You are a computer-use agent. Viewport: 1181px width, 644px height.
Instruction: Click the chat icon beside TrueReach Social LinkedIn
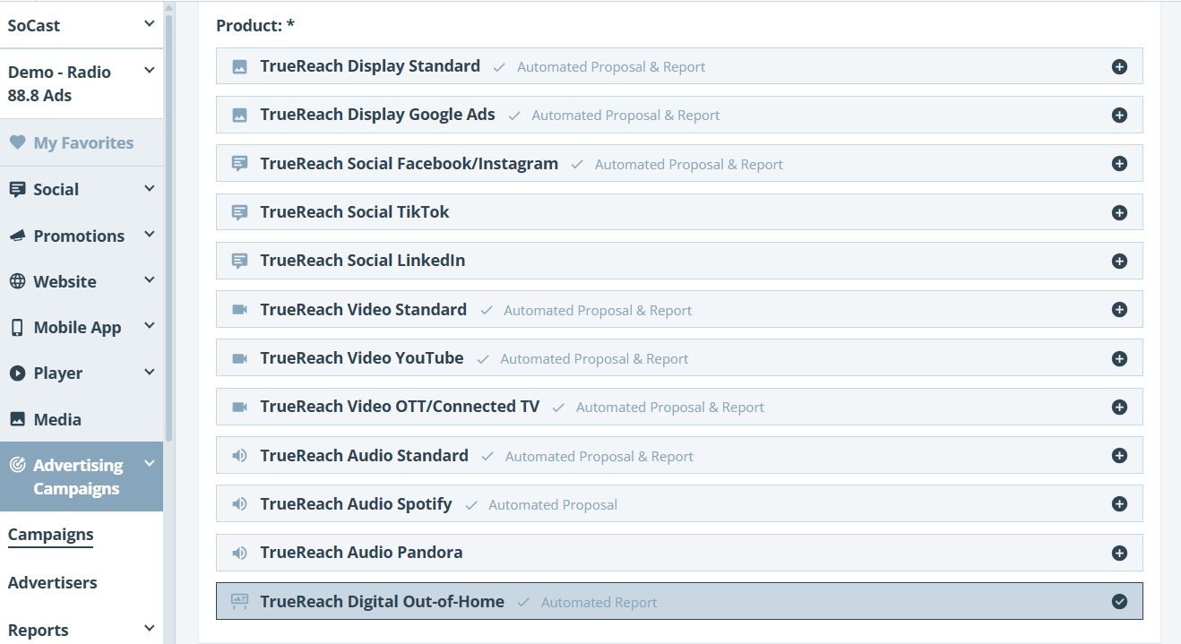[x=239, y=261]
